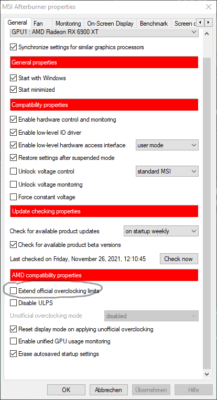Enable Force constant voltage
Image resolution: width=217 pixels, height=400 pixels.
[x=13, y=197]
